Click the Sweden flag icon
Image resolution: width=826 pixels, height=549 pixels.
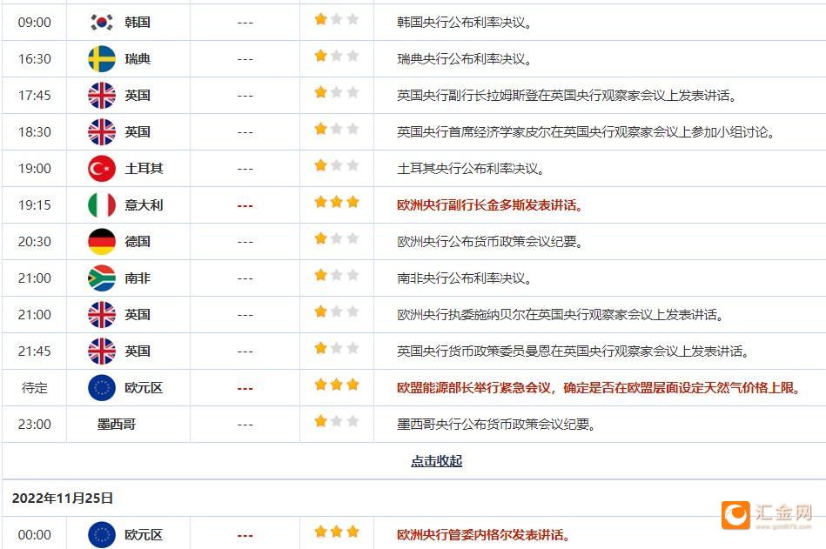tap(101, 58)
